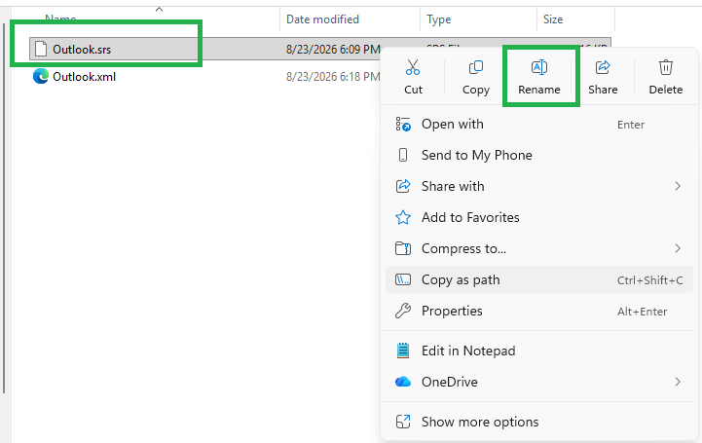This screenshot has height=443, width=702.
Task: Choose Add to Favorites
Action: pyautogui.click(x=539, y=217)
